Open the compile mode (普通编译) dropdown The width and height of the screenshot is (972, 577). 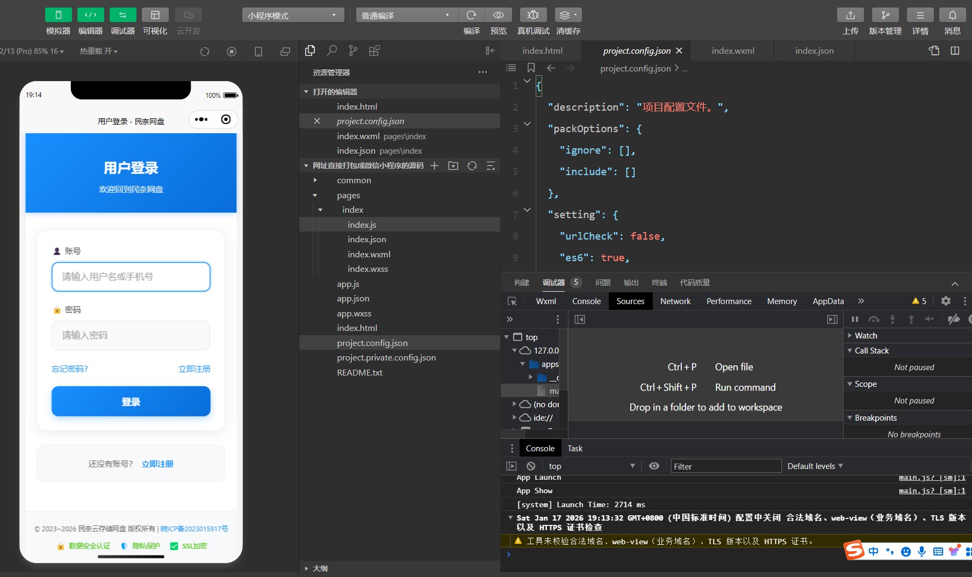click(406, 15)
